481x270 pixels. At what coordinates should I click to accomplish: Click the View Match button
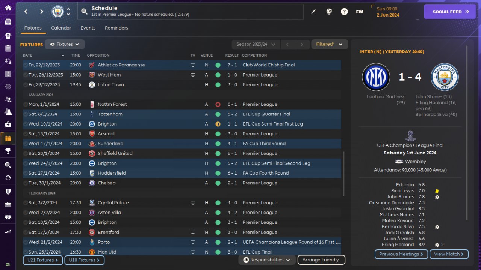449,254
